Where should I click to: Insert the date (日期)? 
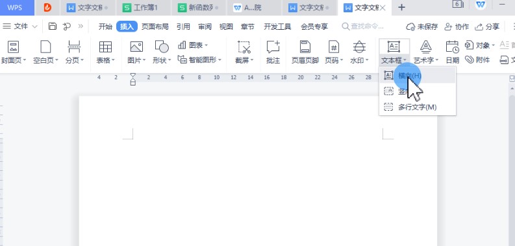(x=452, y=51)
